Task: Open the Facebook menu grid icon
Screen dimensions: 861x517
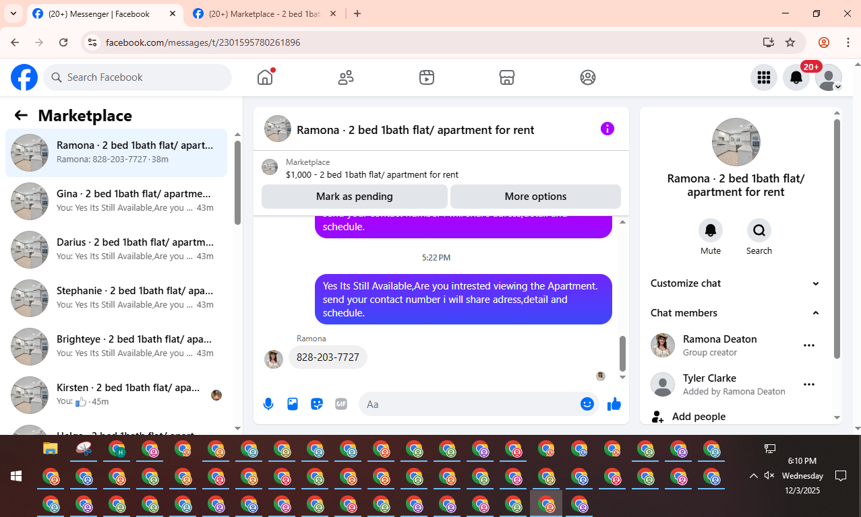Action: pos(764,77)
